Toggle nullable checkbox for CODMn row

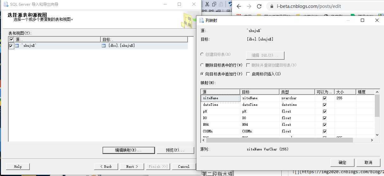click(x=324, y=131)
